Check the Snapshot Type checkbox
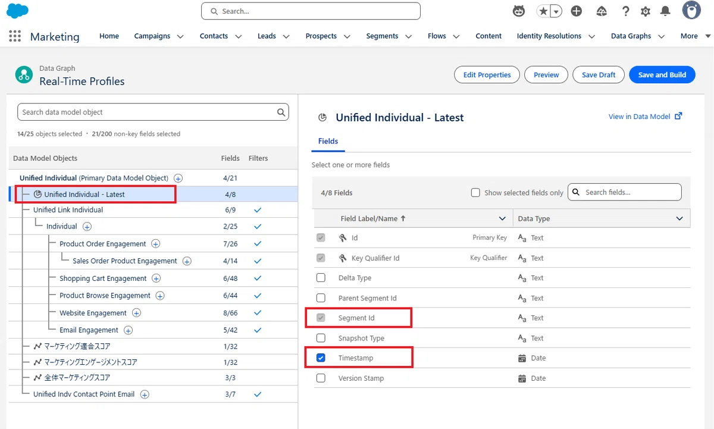 (x=321, y=338)
